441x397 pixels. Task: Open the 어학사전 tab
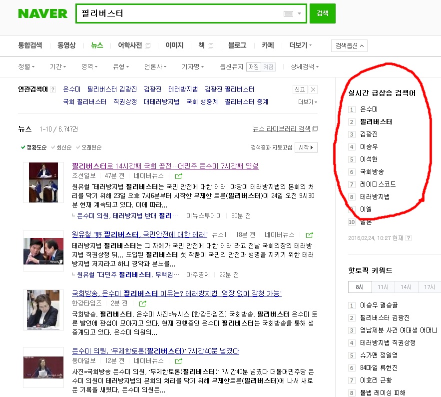click(130, 45)
